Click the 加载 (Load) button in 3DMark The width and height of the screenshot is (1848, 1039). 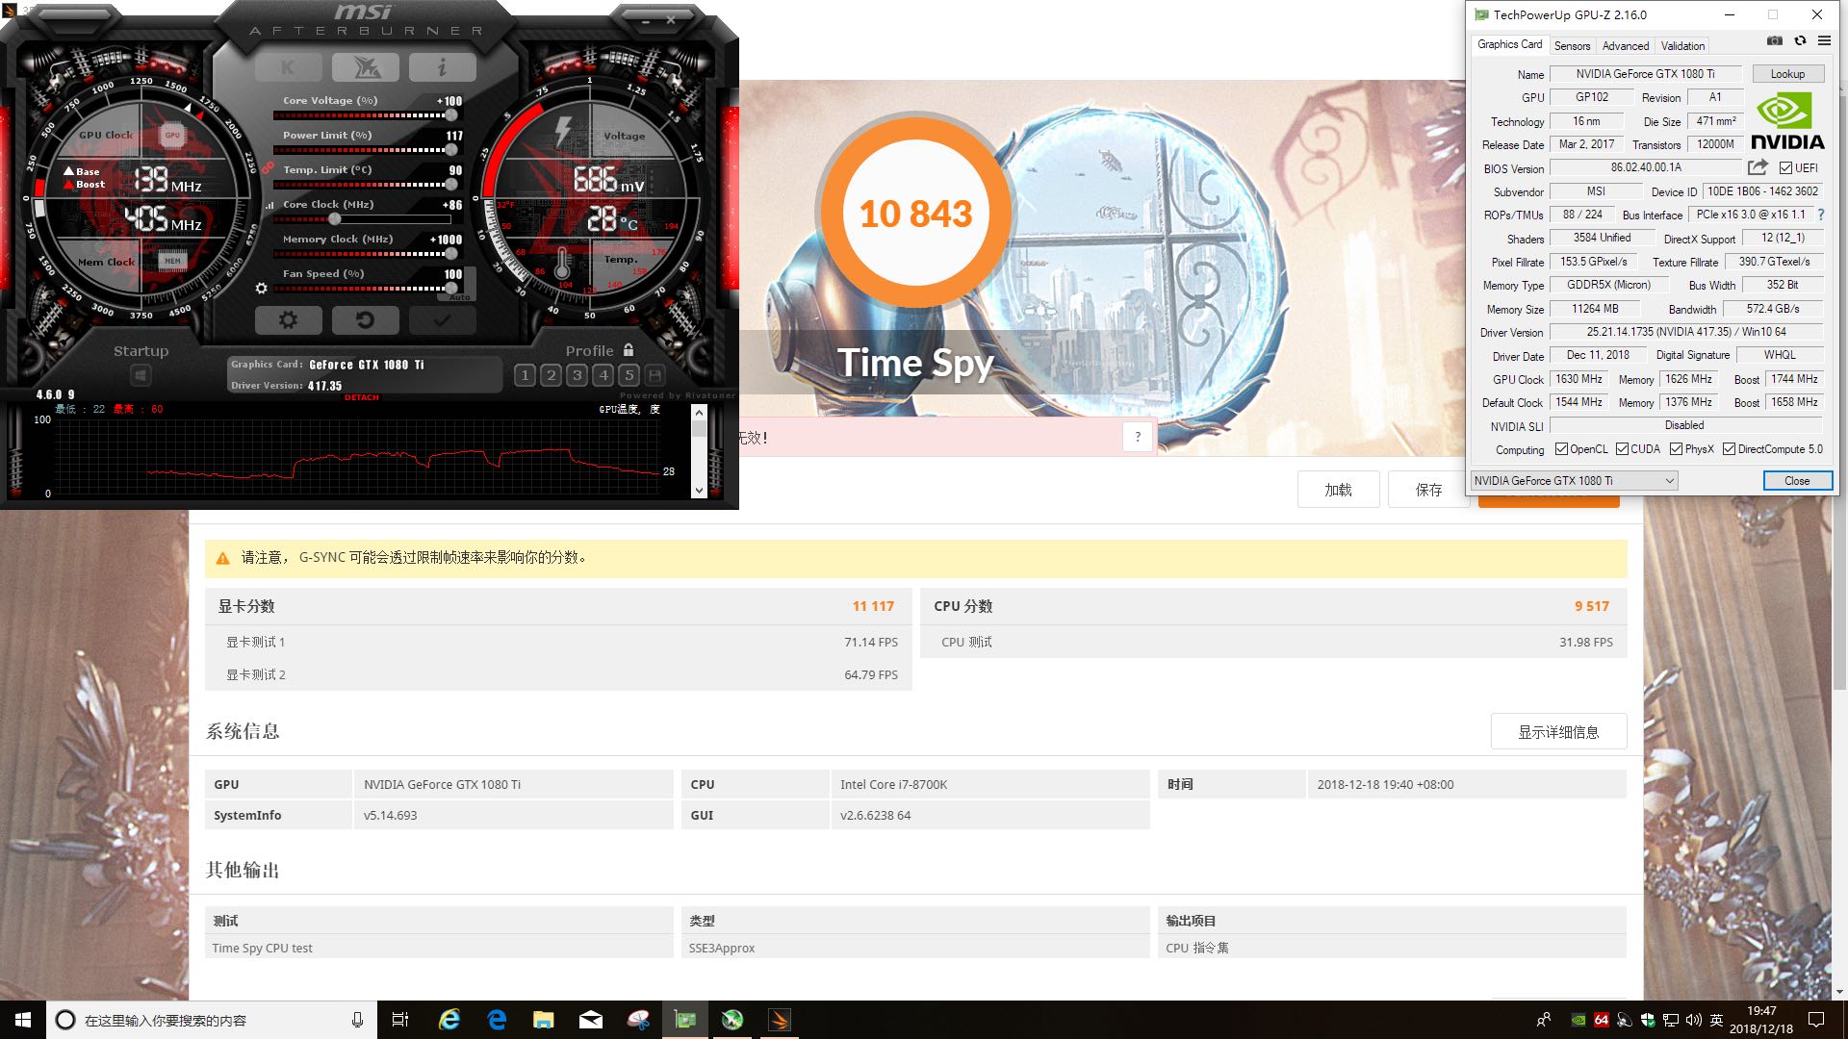pos(1338,490)
